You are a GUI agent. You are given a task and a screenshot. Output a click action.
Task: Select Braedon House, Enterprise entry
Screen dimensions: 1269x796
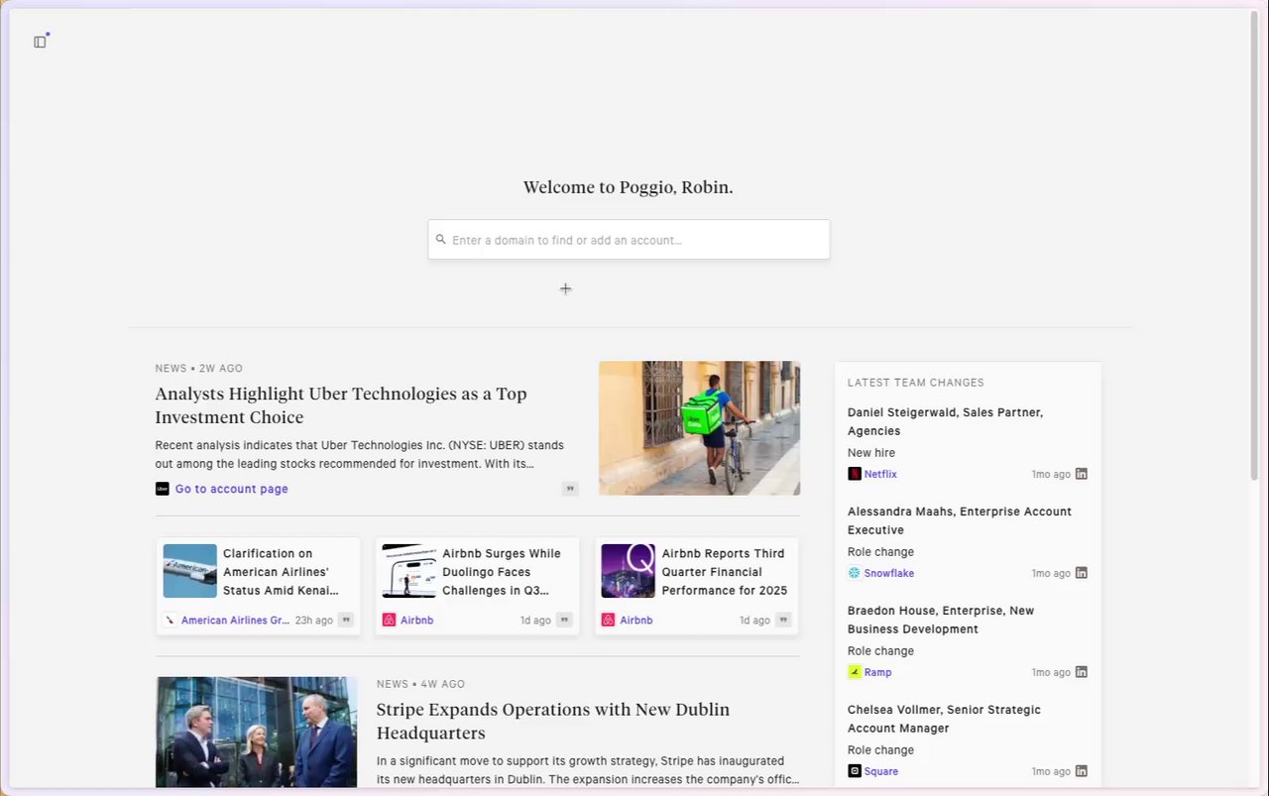coord(941,620)
